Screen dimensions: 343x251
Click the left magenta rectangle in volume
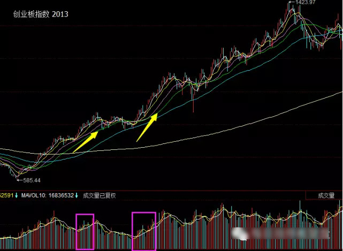pos(85,231)
